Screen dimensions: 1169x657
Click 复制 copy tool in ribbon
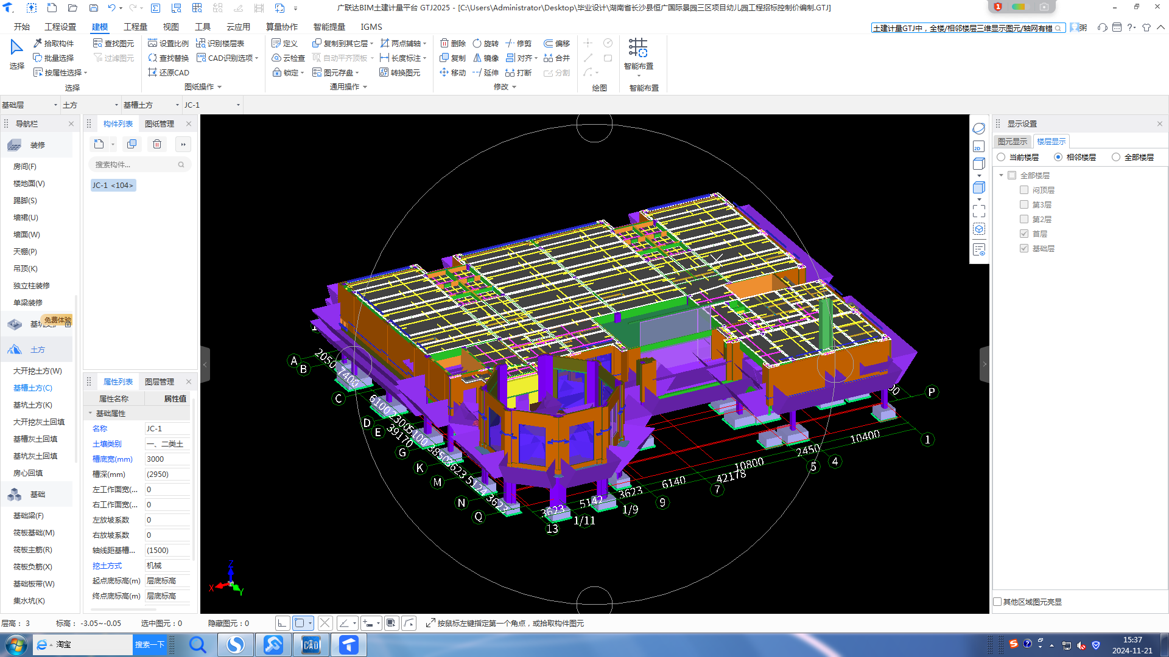pos(453,58)
